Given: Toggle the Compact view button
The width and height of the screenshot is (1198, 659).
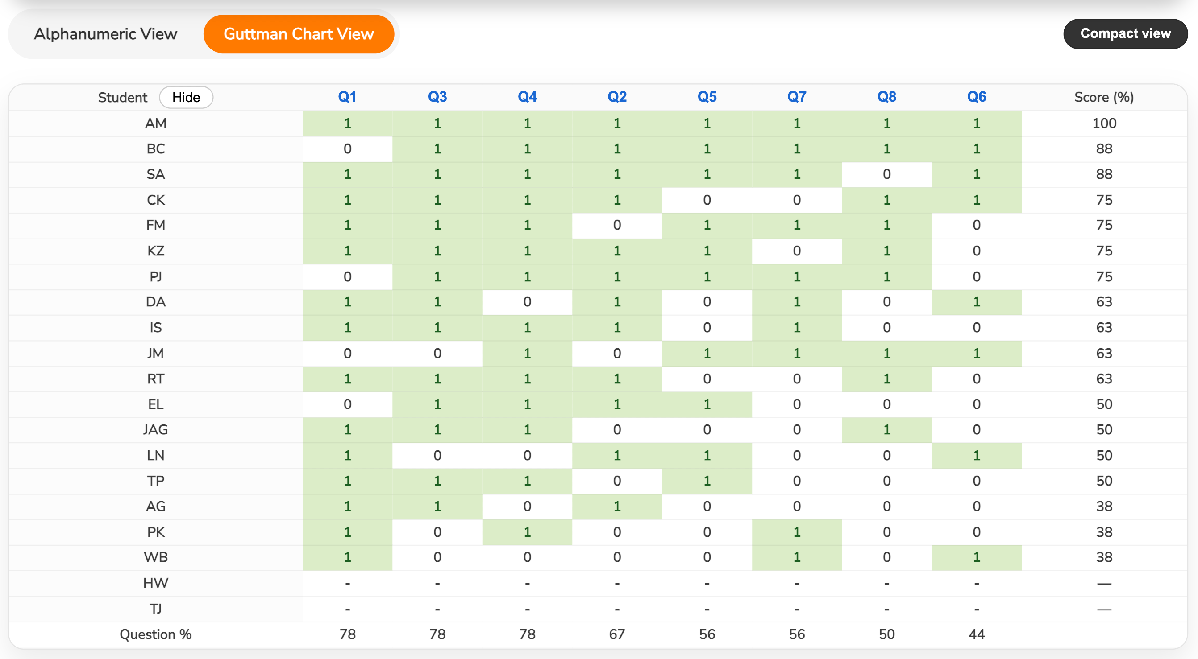Looking at the screenshot, I should point(1125,33).
